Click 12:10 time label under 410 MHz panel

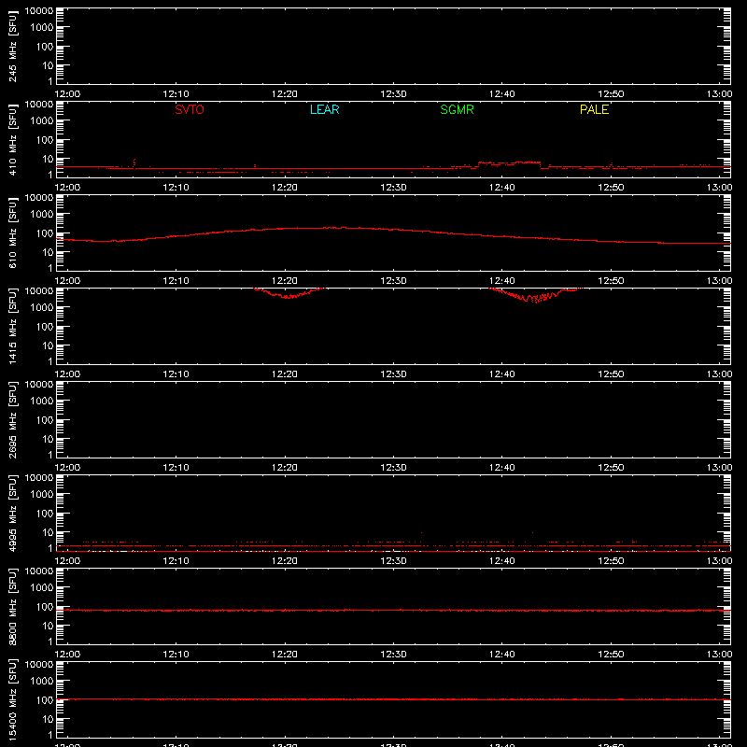click(176, 188)
